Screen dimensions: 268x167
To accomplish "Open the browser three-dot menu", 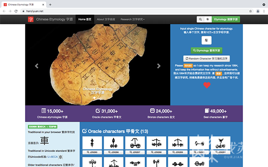I will pos(264,11).
